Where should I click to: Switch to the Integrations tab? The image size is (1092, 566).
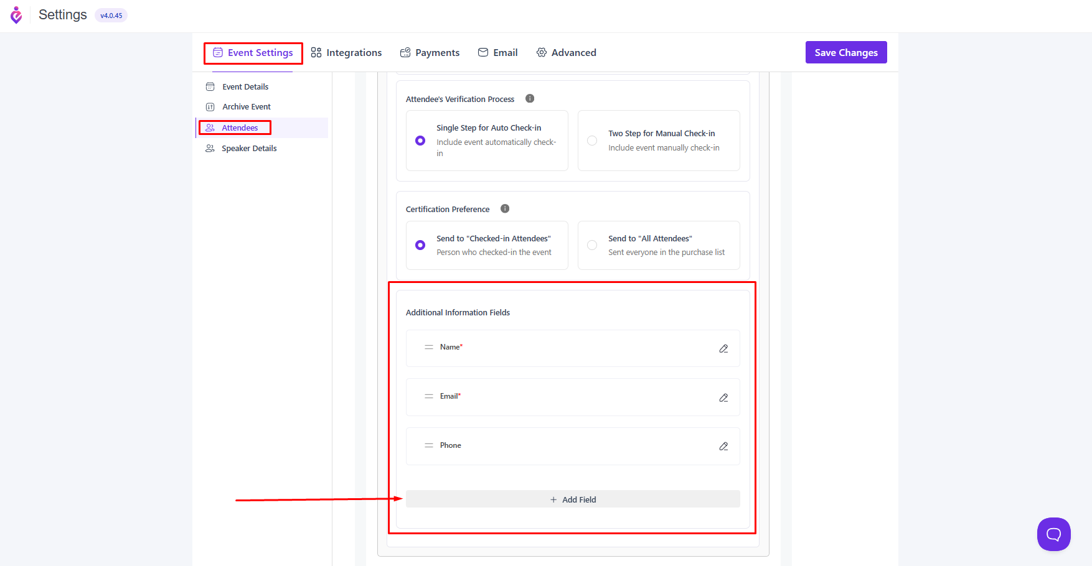[x=347, y=53]
